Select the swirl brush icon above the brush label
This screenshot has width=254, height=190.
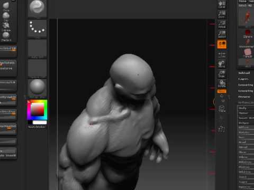point(6,35)
